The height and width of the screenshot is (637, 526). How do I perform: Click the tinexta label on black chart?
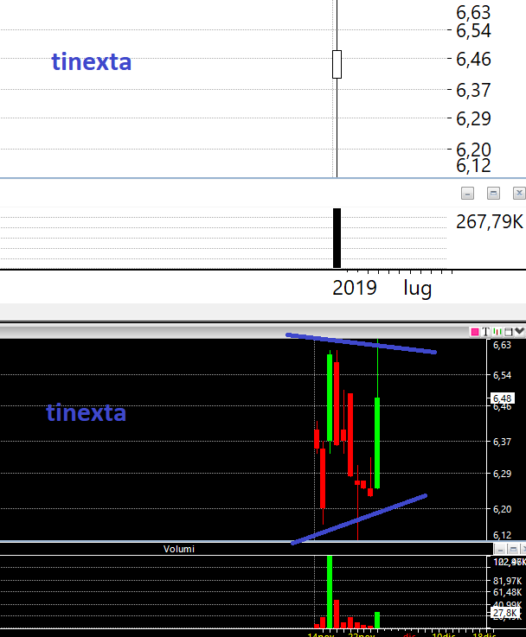click(x=87, y=412)
